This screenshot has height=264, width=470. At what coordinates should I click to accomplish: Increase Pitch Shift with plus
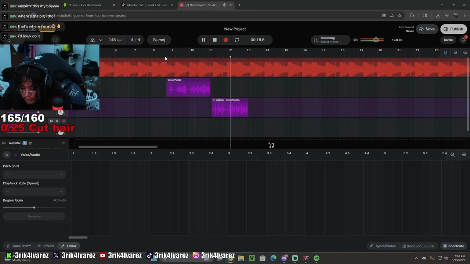61,175
